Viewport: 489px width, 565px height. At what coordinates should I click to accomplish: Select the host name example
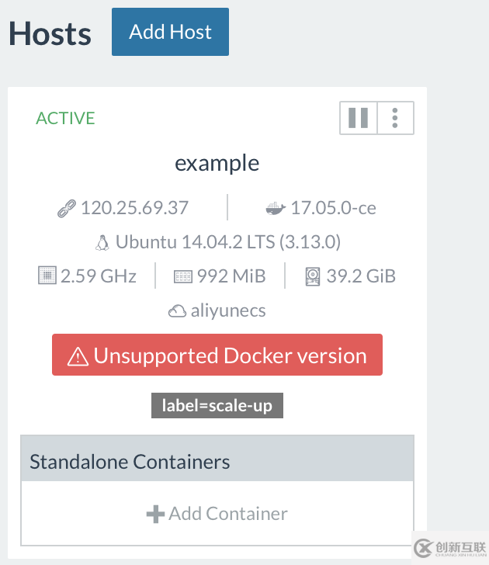click(217, 163)
